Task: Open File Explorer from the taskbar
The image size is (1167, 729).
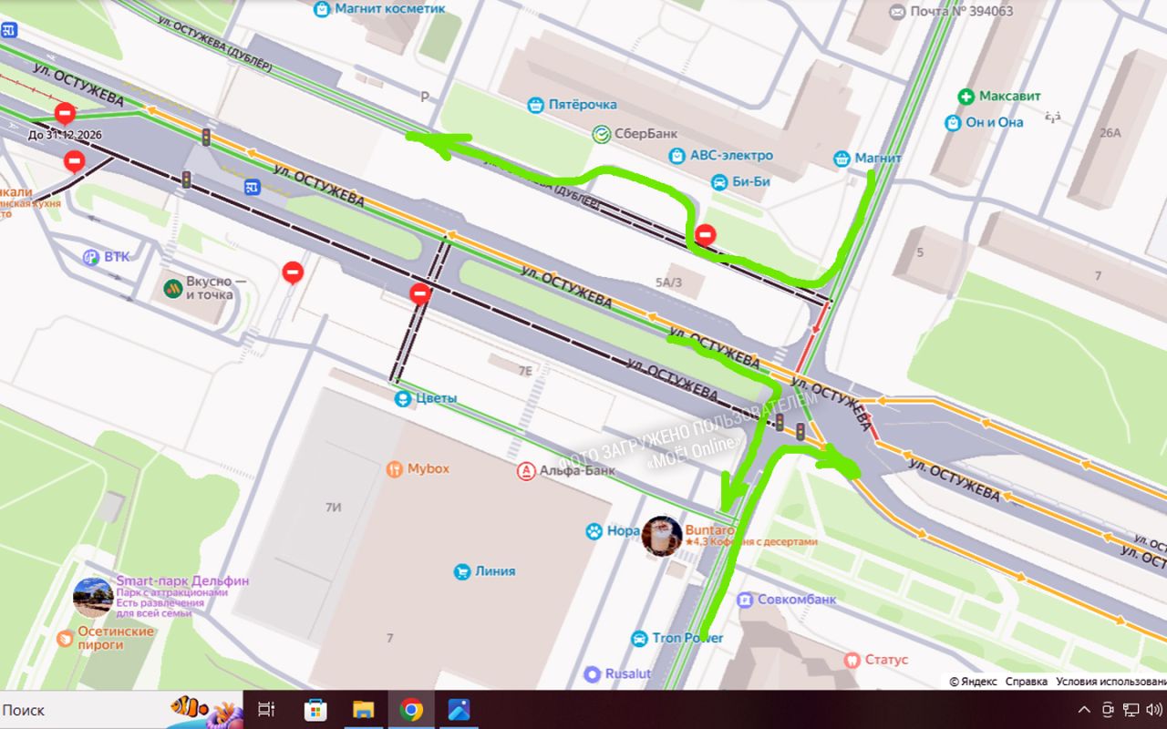Action: 363,710
